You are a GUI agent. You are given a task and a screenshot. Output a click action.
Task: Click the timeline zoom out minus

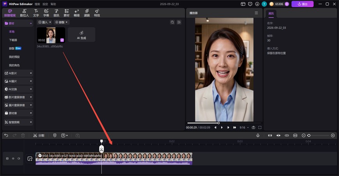coord(304,135)
